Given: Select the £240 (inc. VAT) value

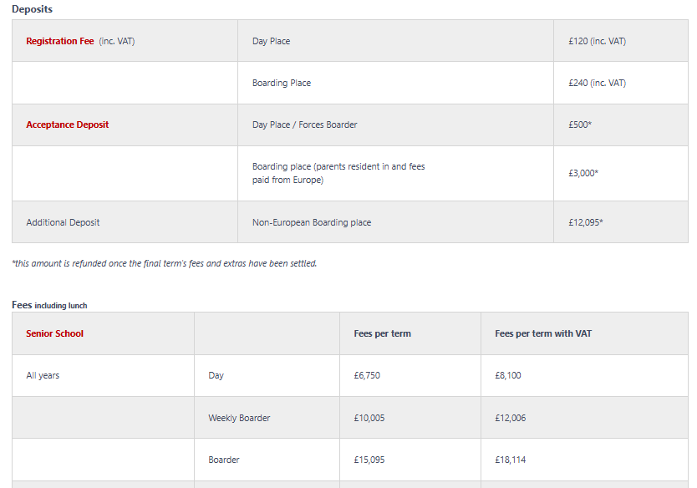Looking at the screenshot, I should [597, 83].
